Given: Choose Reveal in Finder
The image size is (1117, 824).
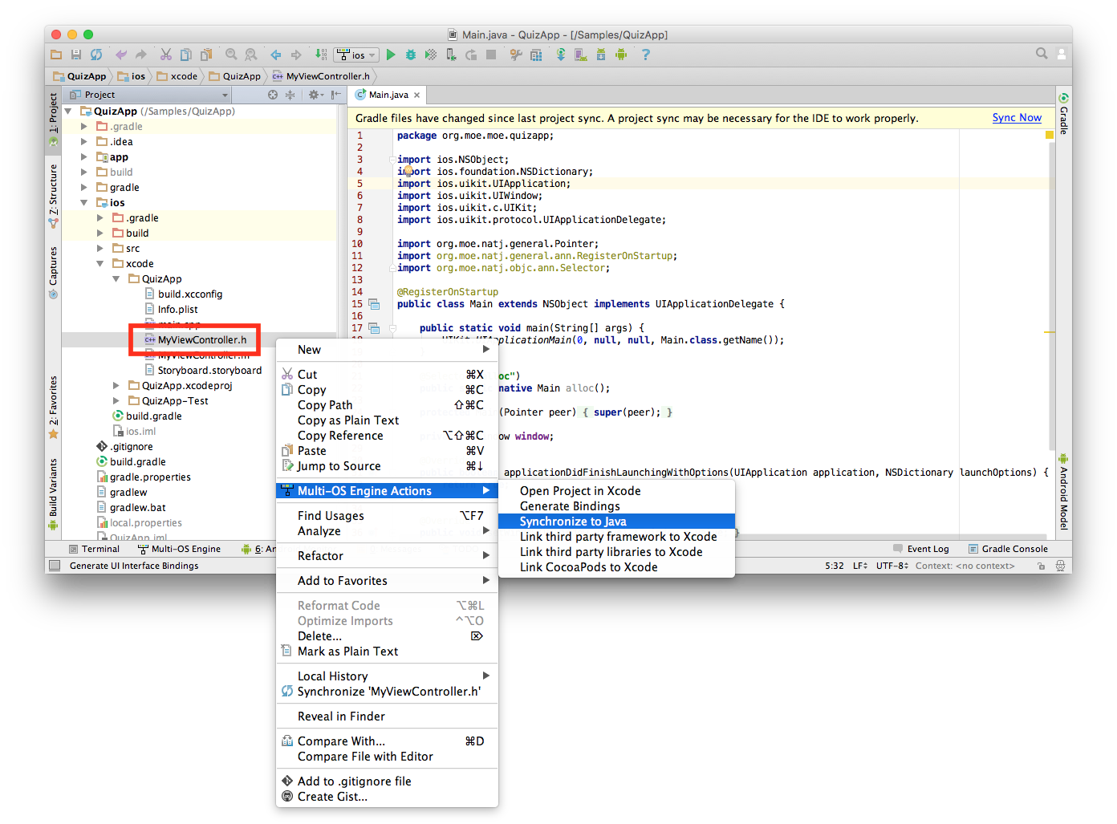Looking at the screenshot, I should click(387, 716).
